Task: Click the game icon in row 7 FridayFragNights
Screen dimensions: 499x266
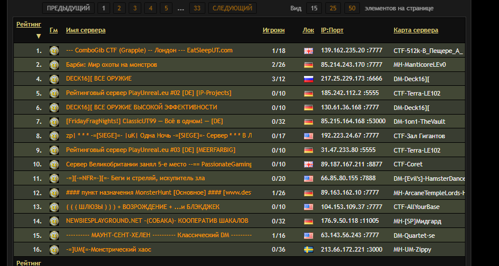Action: click(x=54, y=121)
